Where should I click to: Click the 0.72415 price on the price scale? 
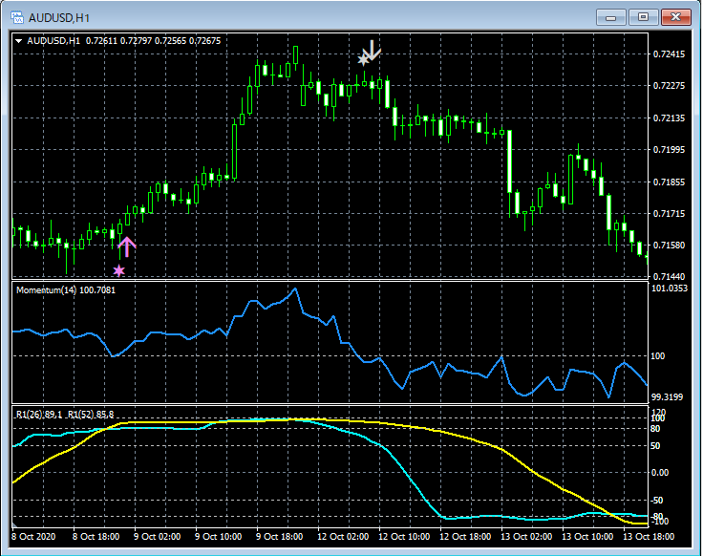[669, 53]
